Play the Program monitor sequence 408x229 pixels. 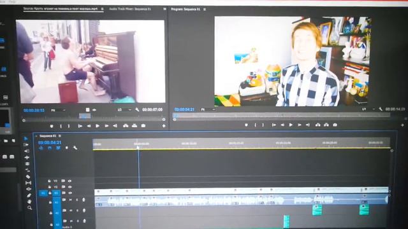291,125
